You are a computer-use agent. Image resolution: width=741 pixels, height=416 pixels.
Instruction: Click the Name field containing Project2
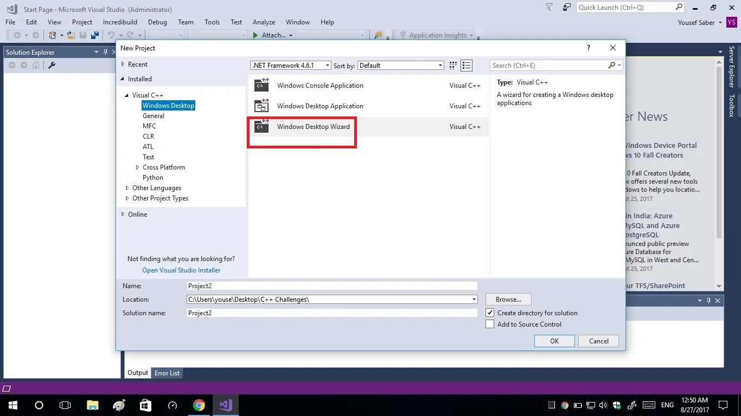(x=332, y=286)
